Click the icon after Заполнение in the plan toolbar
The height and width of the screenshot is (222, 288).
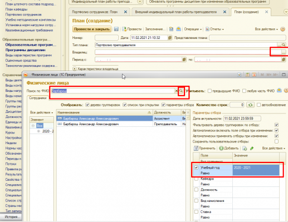pyautogui.click(x=171, y=29)
